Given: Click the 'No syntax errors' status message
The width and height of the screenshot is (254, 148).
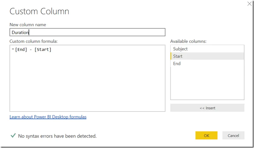Looking at the screenshot, I should (57, 136).
